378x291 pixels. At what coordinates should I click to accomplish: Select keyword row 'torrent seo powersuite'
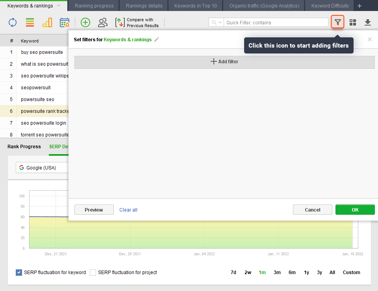(x=34, y=134)
